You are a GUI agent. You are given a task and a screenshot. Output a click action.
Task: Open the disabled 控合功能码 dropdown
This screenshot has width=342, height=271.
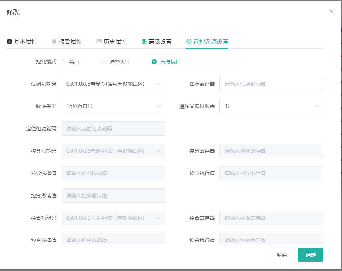coord(113,218)
